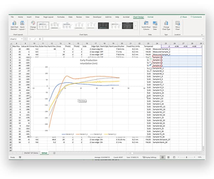Screen dimensions: 214x179
Task: Click inside the formula bar input
Action: tap(122, 39)
